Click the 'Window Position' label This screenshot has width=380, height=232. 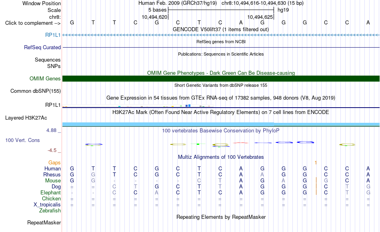(x=42, y=3)
